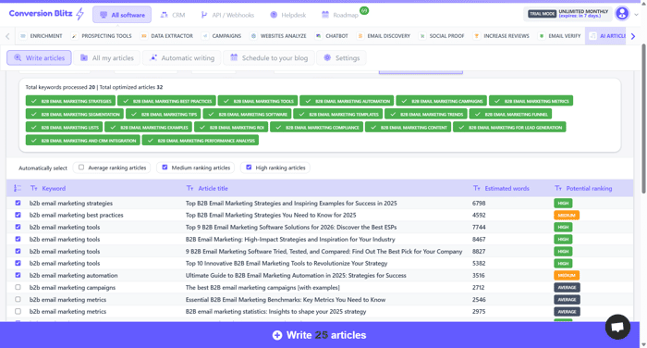Open API / Webhooks section

(227, 15)
